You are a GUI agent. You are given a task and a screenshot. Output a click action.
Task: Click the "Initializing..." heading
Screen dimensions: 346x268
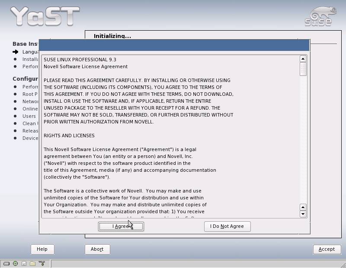coord(112,36)
